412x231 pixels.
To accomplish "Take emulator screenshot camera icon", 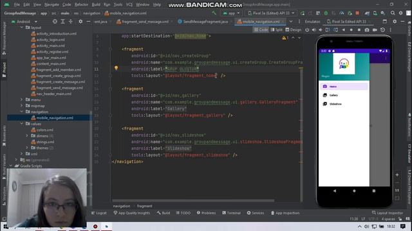I will (x=367, y=30).
